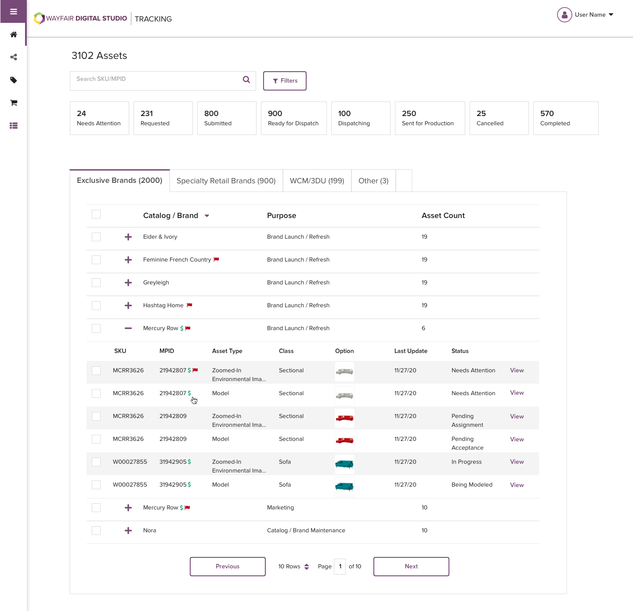Click the Search SKU/MPID field
This screenshot has height=611, width=633.
pos(156,80)
